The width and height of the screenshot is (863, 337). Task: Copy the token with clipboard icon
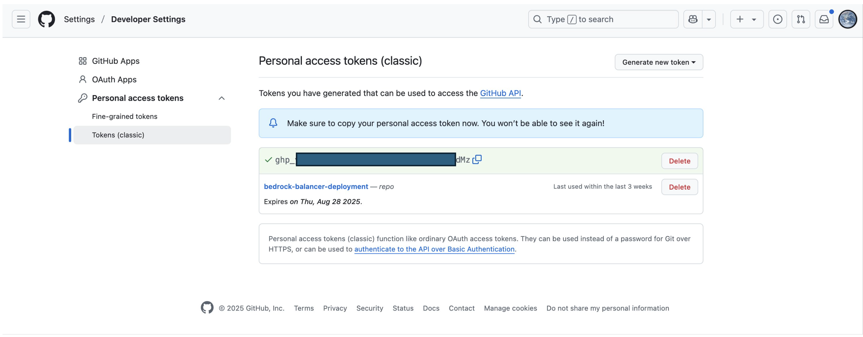[477, 159]
